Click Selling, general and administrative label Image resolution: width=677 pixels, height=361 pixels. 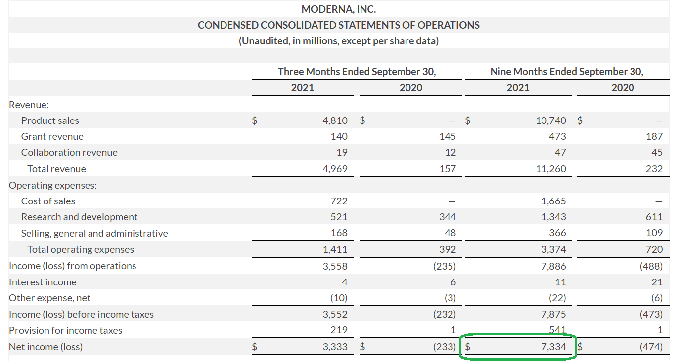94,233
